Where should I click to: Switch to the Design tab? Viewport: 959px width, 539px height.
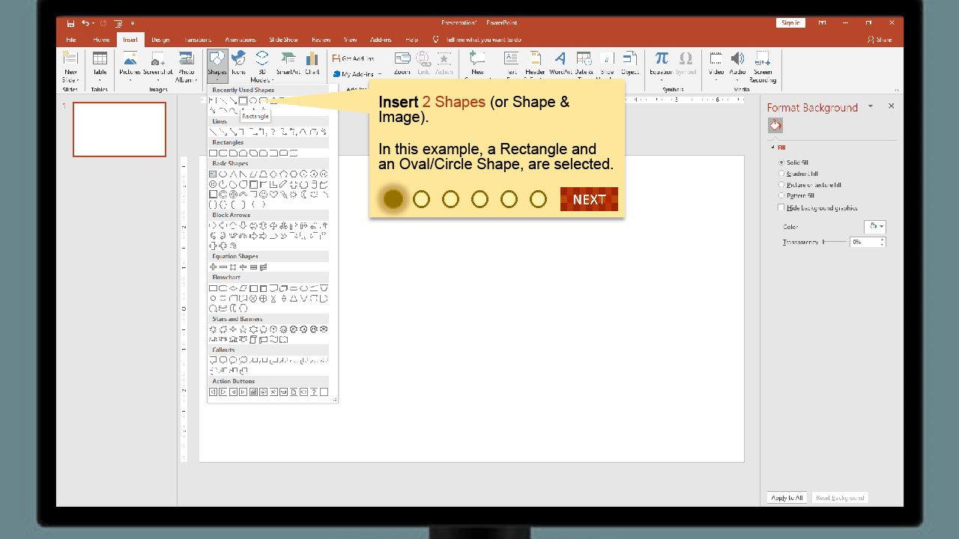coord(160,40)
